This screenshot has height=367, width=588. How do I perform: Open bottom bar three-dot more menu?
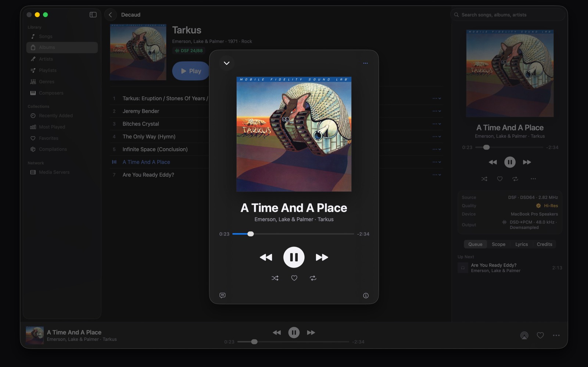[x=556, y=335]
